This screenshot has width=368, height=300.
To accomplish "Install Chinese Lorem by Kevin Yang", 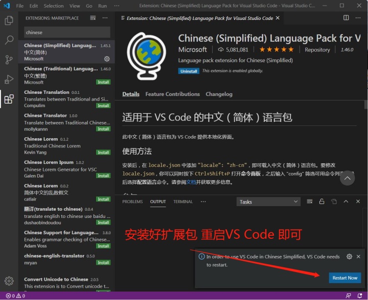I will click(x=103, y=153).
